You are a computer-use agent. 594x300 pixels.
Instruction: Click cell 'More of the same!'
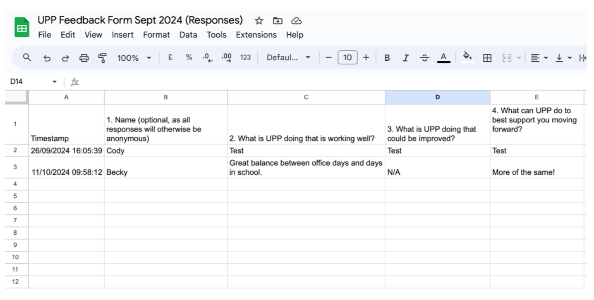537,167
